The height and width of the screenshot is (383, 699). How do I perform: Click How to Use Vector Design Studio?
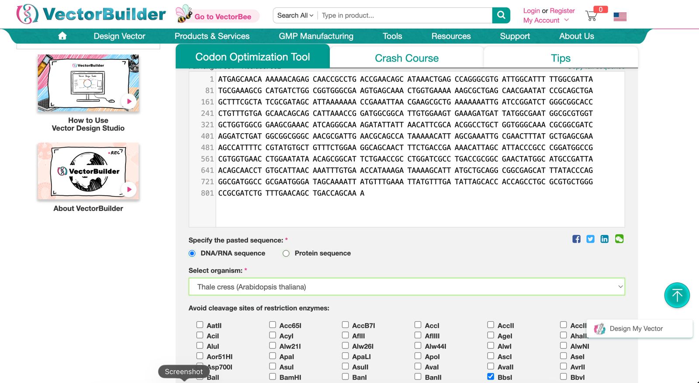coord(88,124)
